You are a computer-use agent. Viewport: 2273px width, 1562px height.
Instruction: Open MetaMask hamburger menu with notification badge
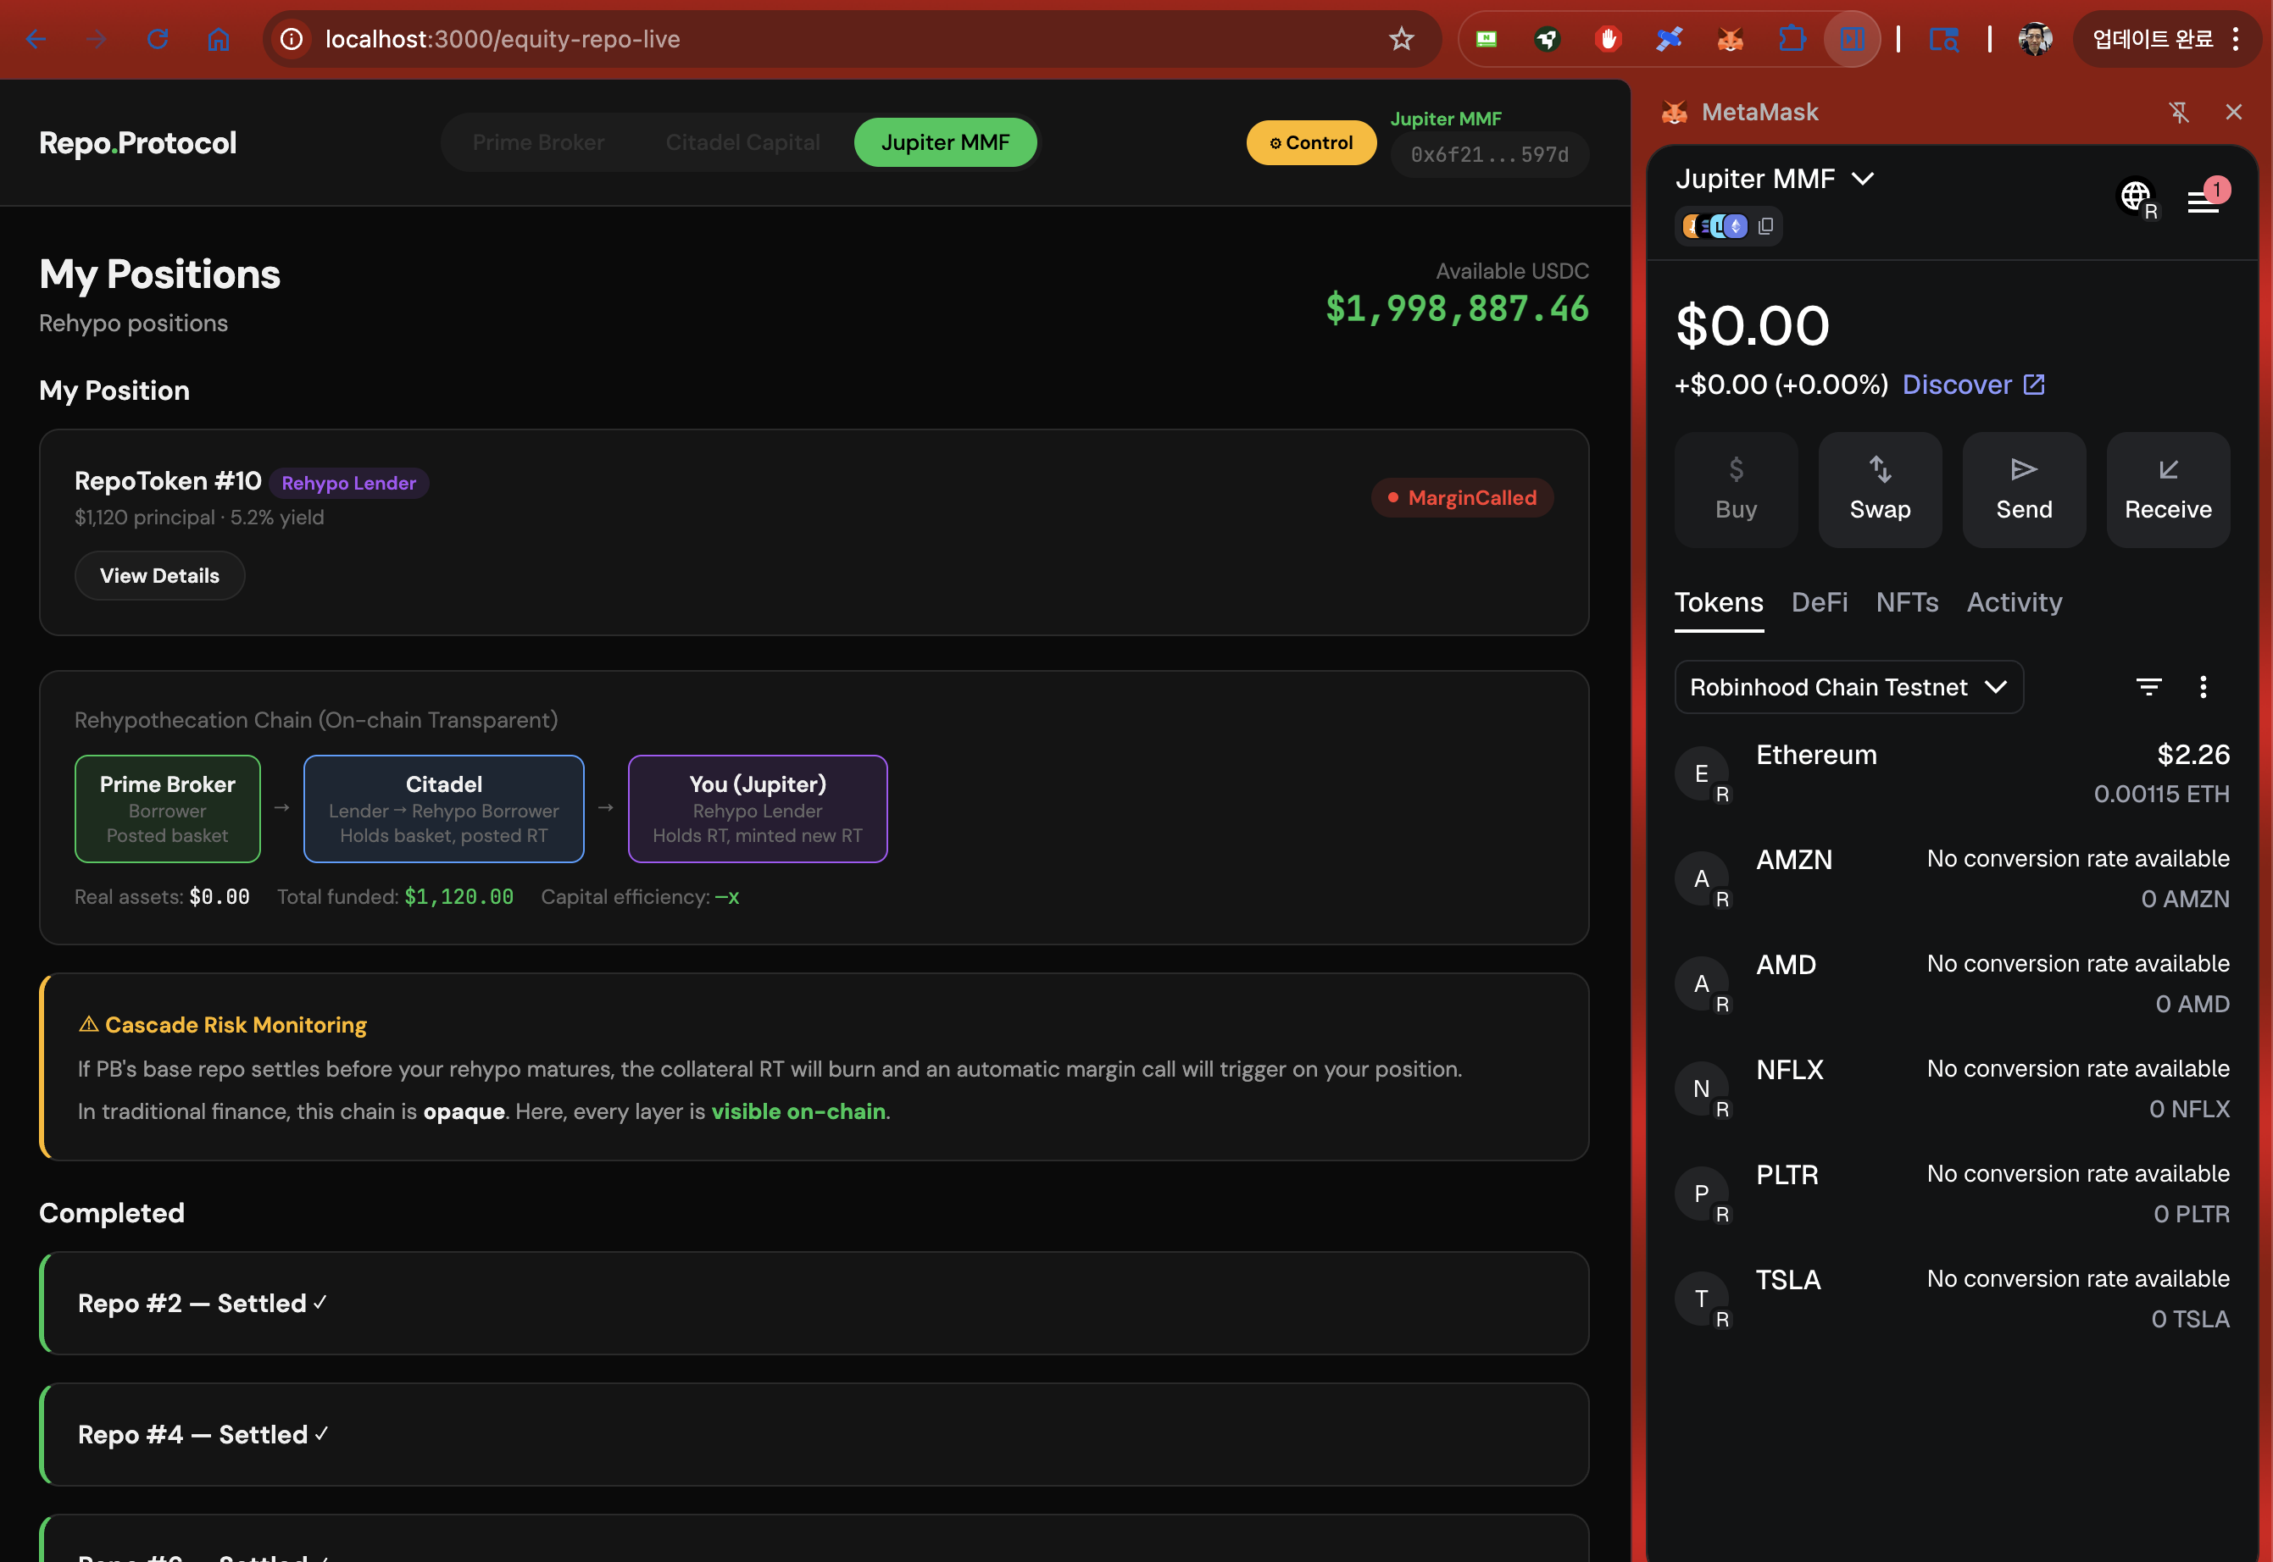(x=2203, y=202)
